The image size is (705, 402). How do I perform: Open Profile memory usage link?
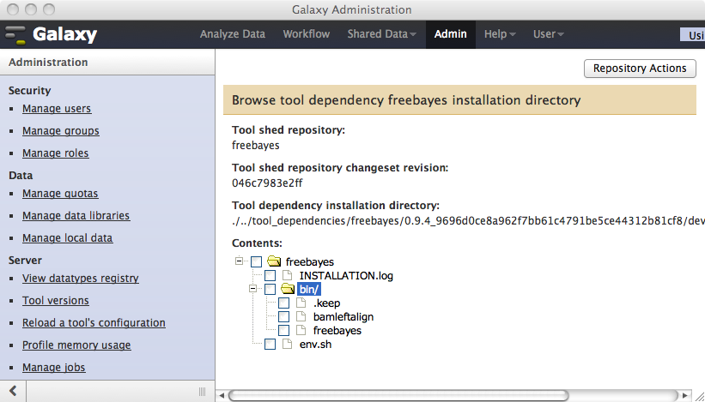76,345
